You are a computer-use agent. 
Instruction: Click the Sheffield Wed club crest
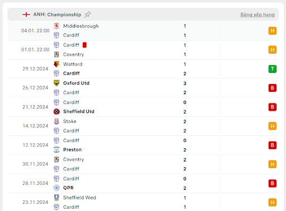(56, 198)
